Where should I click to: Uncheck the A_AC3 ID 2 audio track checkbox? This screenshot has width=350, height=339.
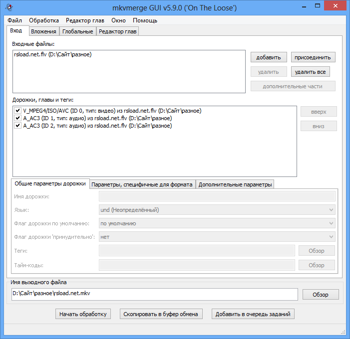17,126
